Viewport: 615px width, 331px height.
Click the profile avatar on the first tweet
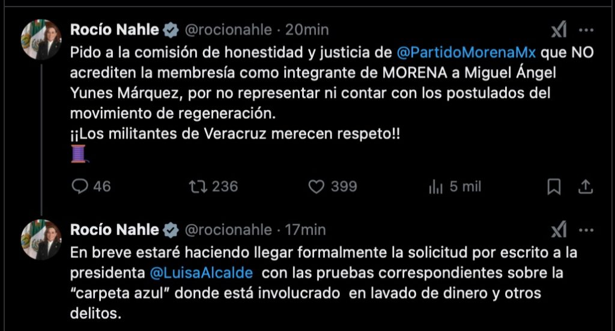(x=41, y=40)
